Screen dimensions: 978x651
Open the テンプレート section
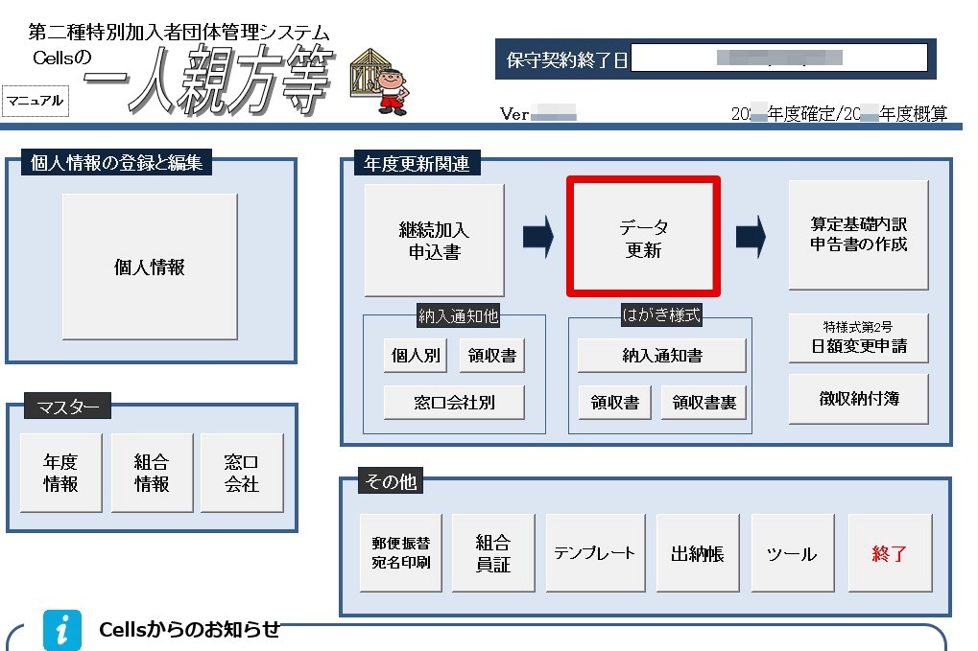(595, 553)
